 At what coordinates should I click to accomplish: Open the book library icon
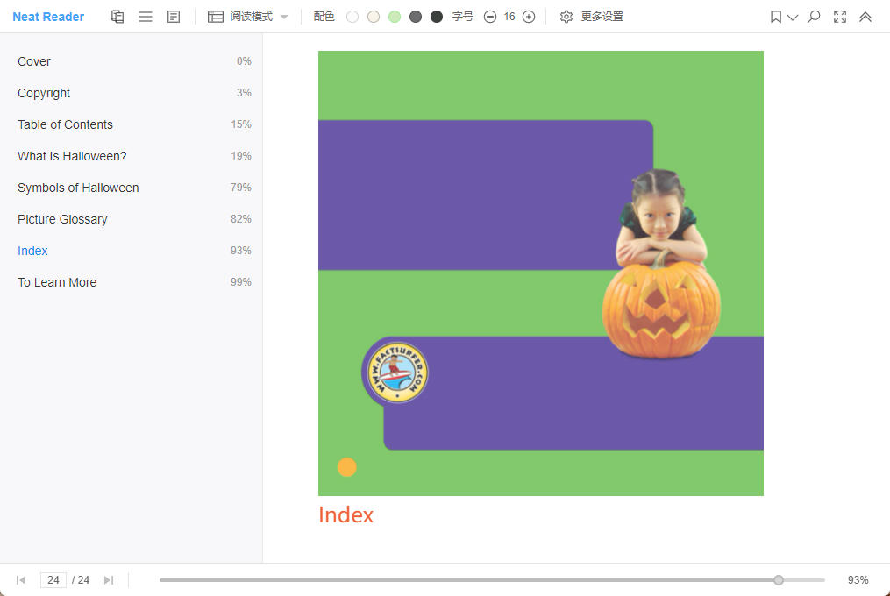[x=117, y=16]
